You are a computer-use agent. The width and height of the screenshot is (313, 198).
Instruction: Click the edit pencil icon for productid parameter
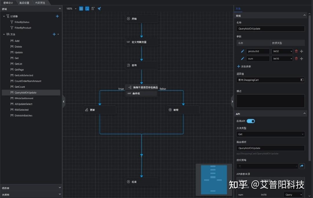click(x=243, y=51)
